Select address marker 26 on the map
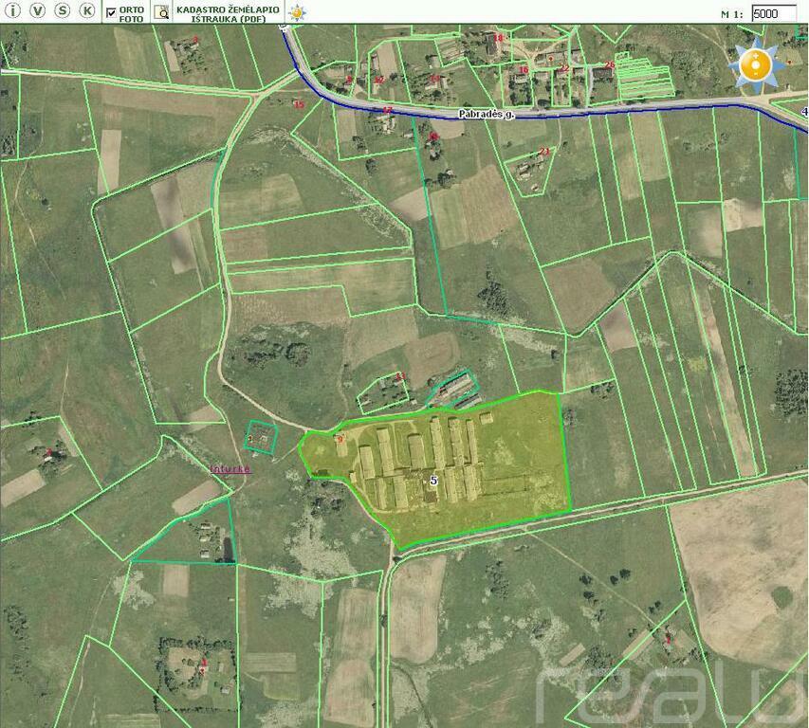The width and height of the screenshot is (809, 728). point(610,64)
